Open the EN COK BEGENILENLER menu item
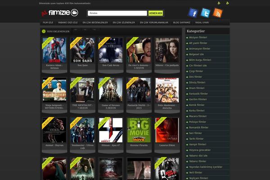 pyautogui.click(x=95, y=22)
